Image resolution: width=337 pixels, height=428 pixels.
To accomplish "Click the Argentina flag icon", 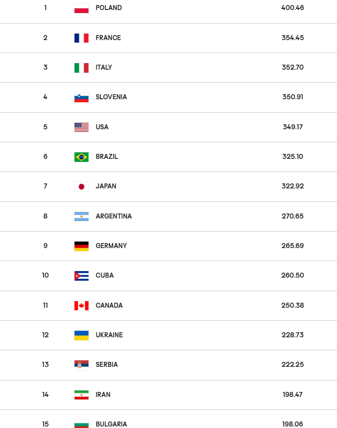I will (81, 217).
